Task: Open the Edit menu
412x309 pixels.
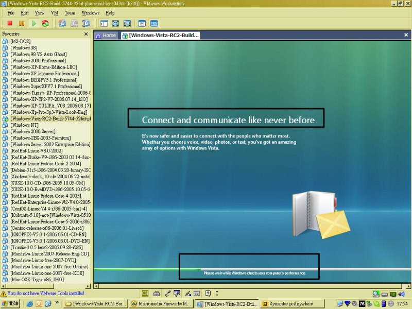Action: 24,13
